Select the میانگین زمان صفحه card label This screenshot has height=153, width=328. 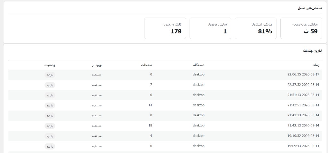tap(305, 24)
